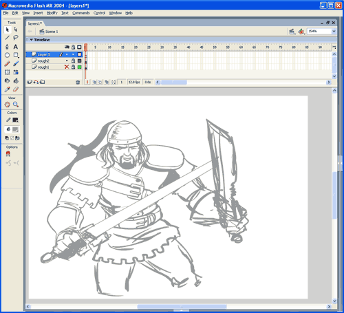344x313 pixels.
Task: Show the hidden rough1 layer
Action: coord(67,67)
